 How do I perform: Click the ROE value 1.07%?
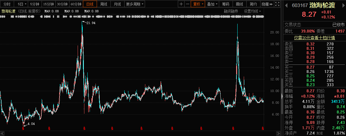coord(338,133)
